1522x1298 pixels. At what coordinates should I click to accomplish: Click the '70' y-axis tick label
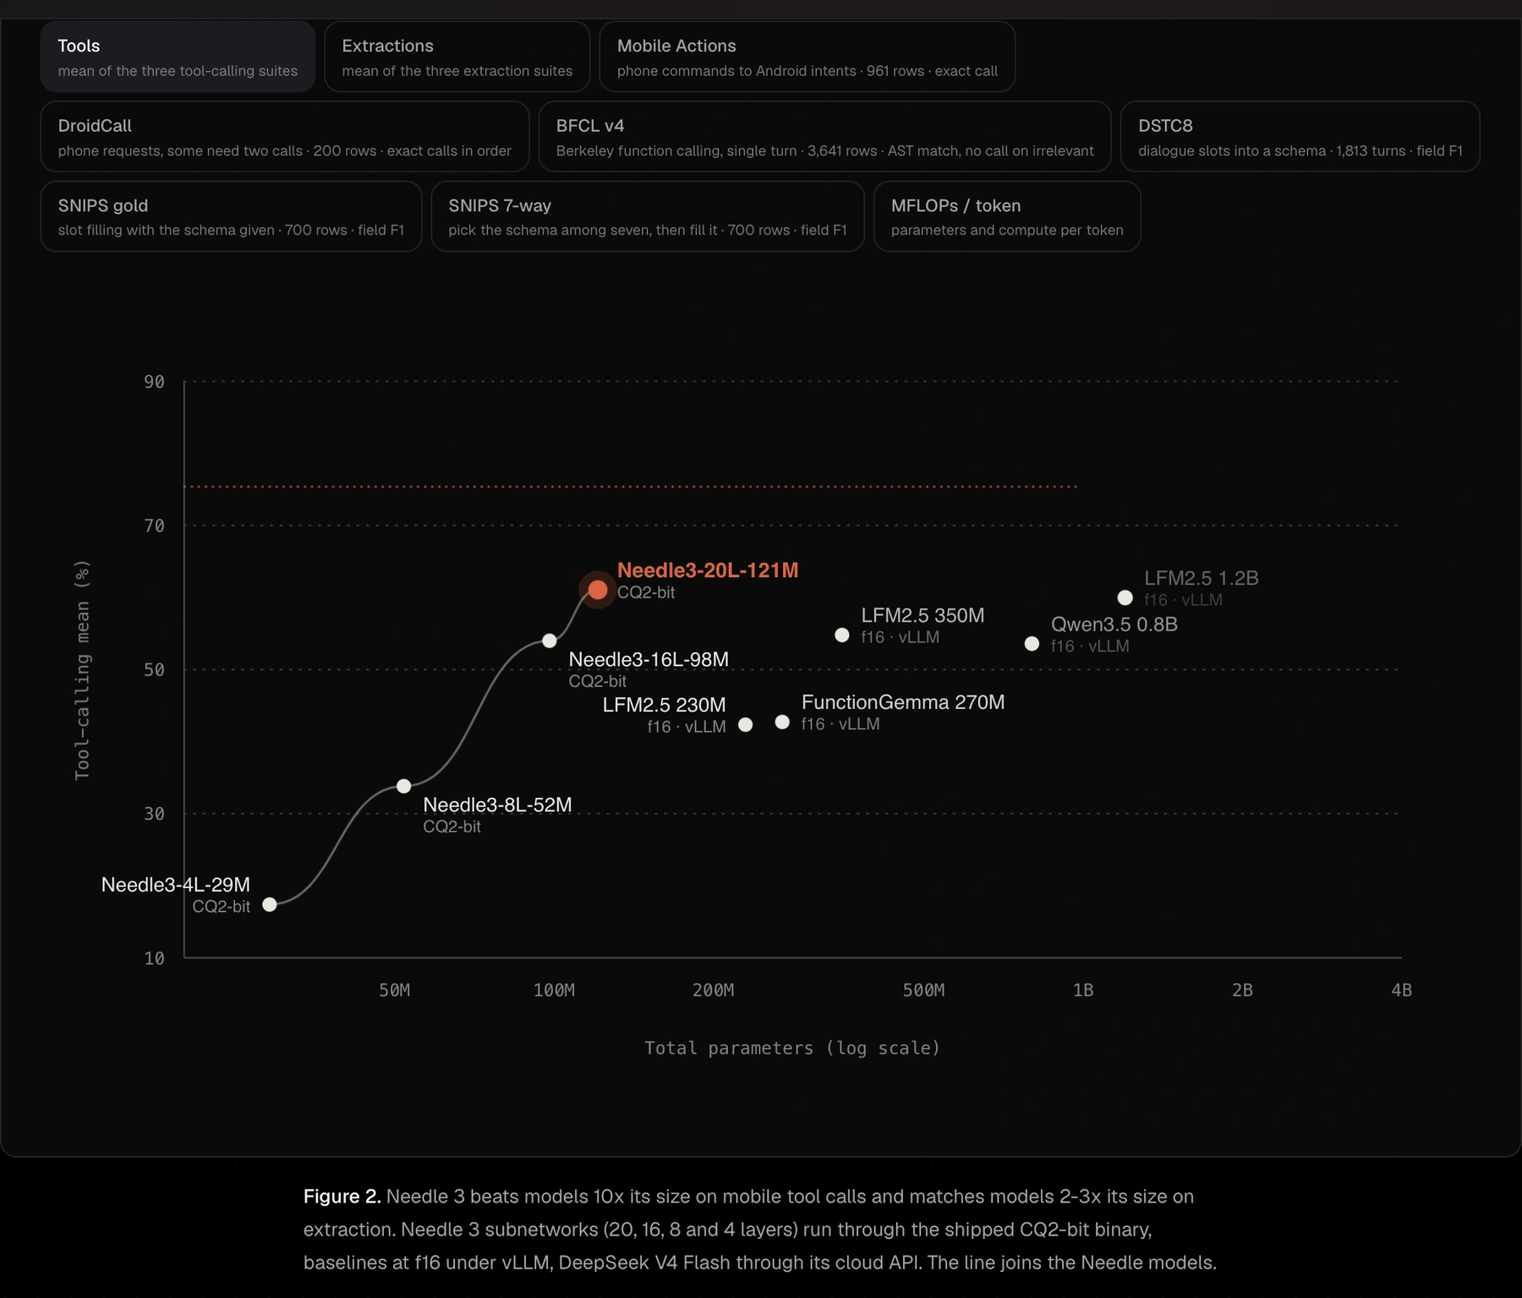point(154,526)
